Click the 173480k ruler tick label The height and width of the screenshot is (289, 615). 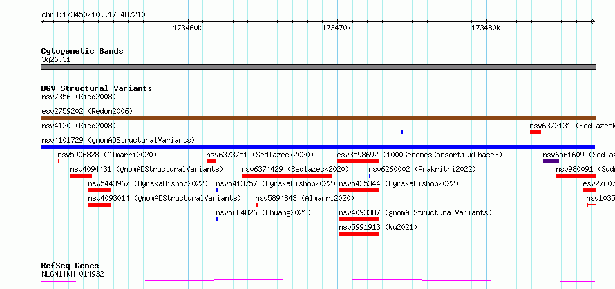coord(486,28)
